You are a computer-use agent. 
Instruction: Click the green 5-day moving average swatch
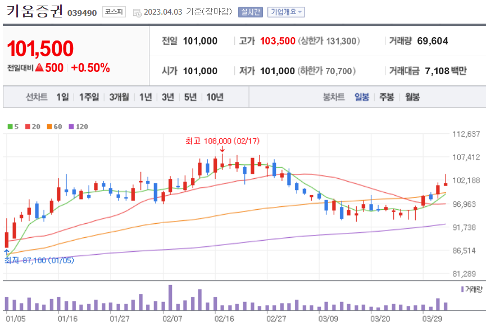click(10, 127)
